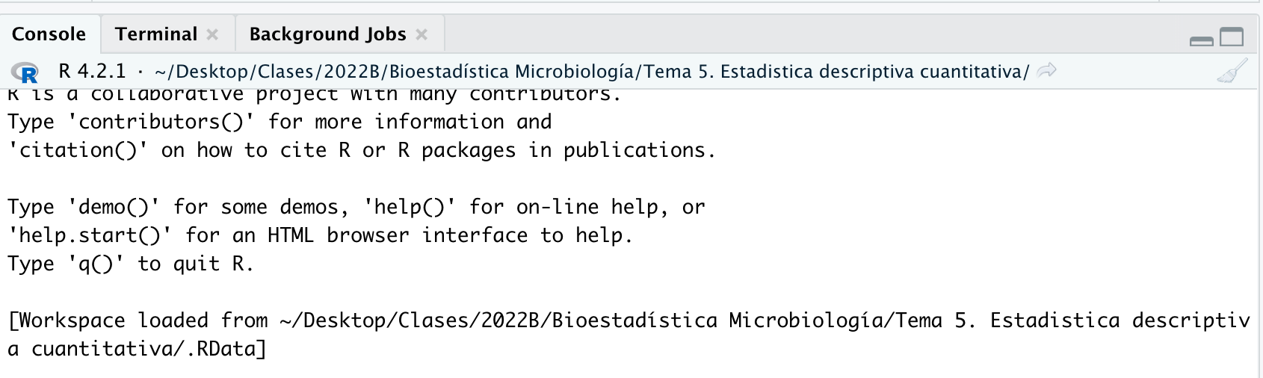This screenshot has height=378, width=1263.
Task: Select the Background Jobs tab
Action: pos(327,34)
